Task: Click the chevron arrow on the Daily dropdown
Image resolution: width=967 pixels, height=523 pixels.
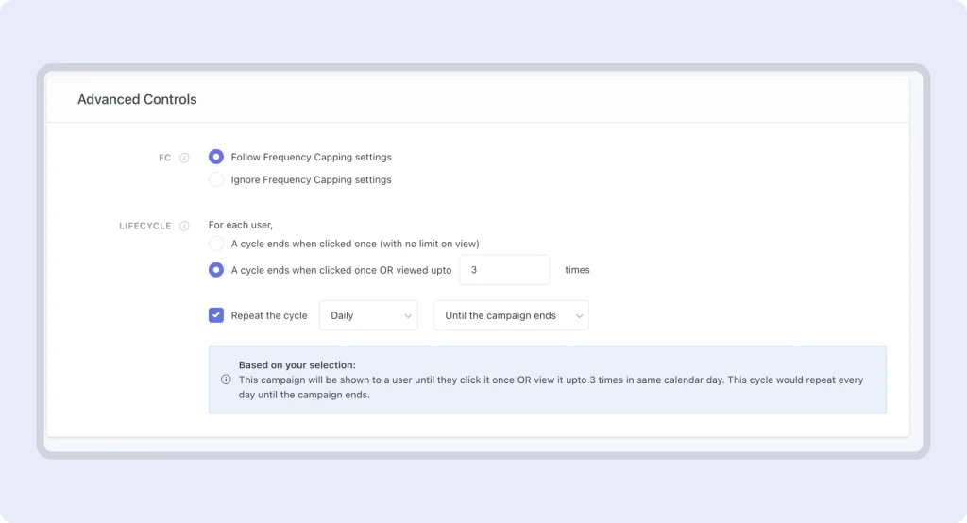Action: tap(408, 316)
